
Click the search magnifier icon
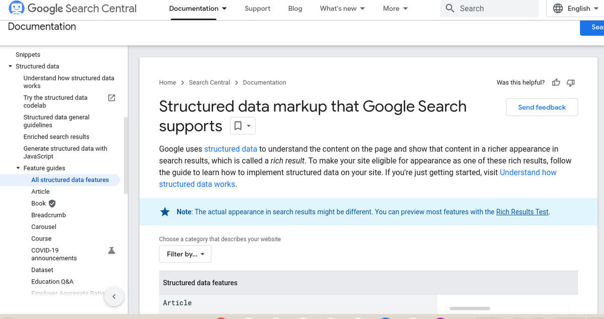[450, 9]
